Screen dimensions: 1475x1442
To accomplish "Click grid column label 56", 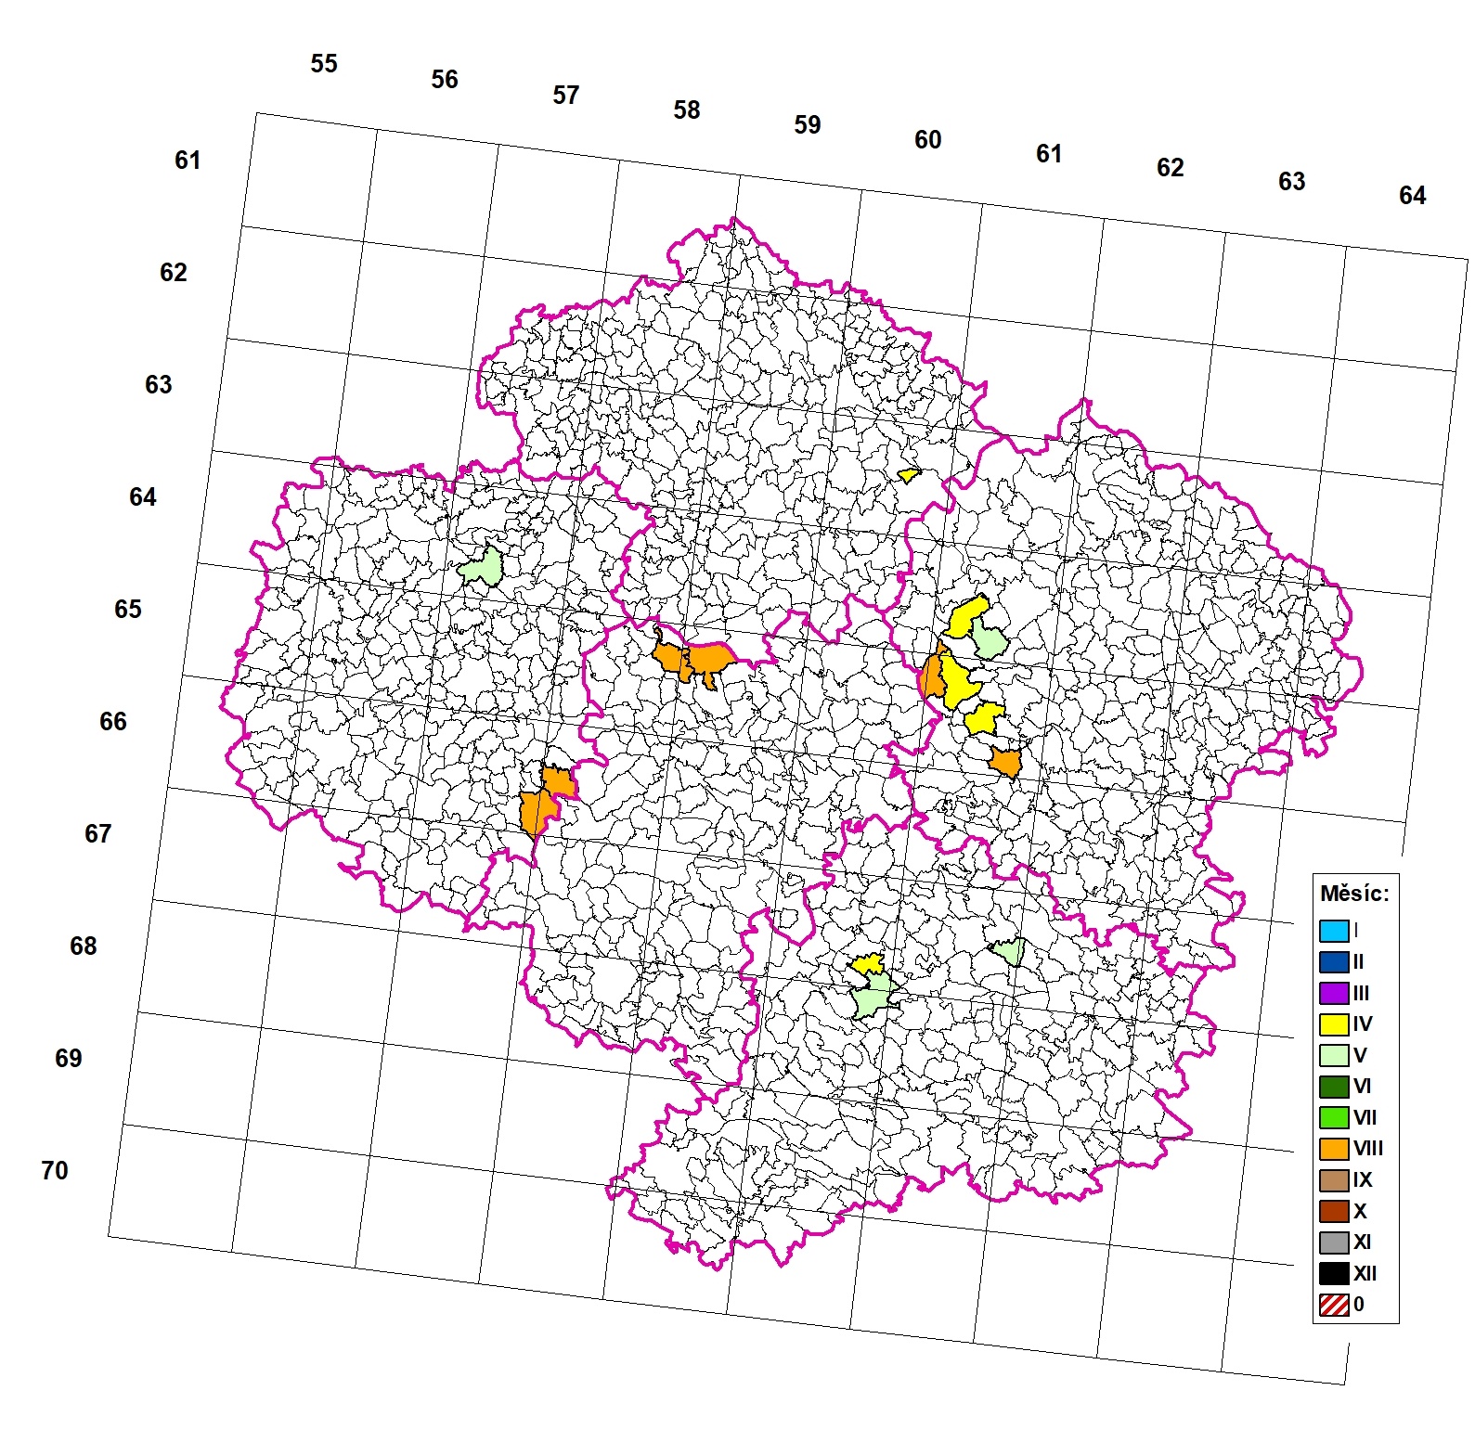I will click(445, 80).
